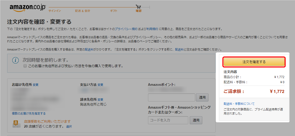Select the 配送 & 会計 step
Screen dimensions: 295x136
(83, 11)
